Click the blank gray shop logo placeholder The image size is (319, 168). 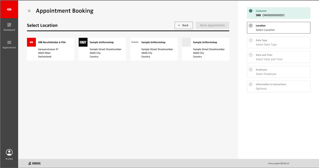(186, 42)
